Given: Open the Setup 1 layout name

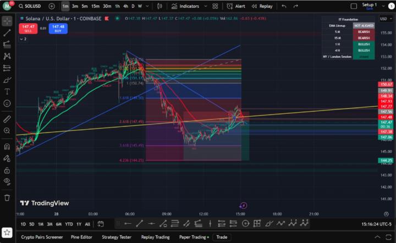Looking at the screenshot, I should [x=370, y=6].
